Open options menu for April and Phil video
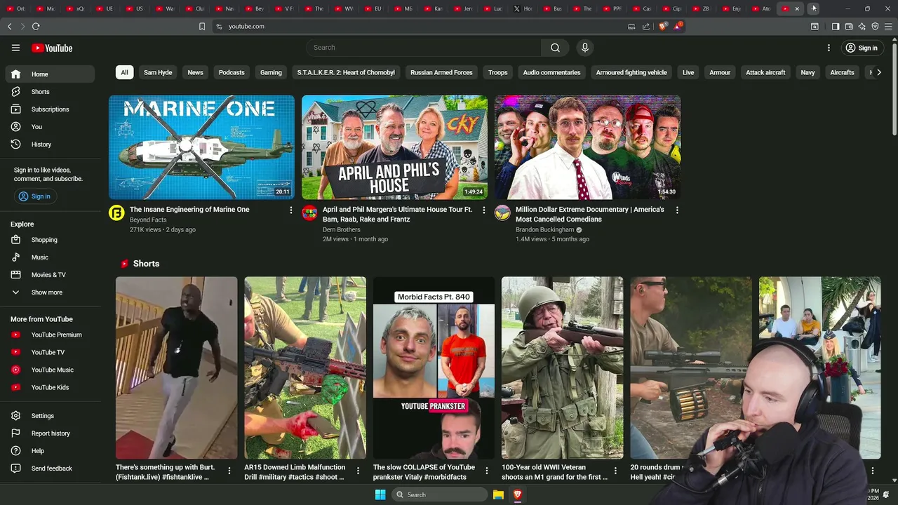Screen dimensions: 898x505 (x=484, y=210)
